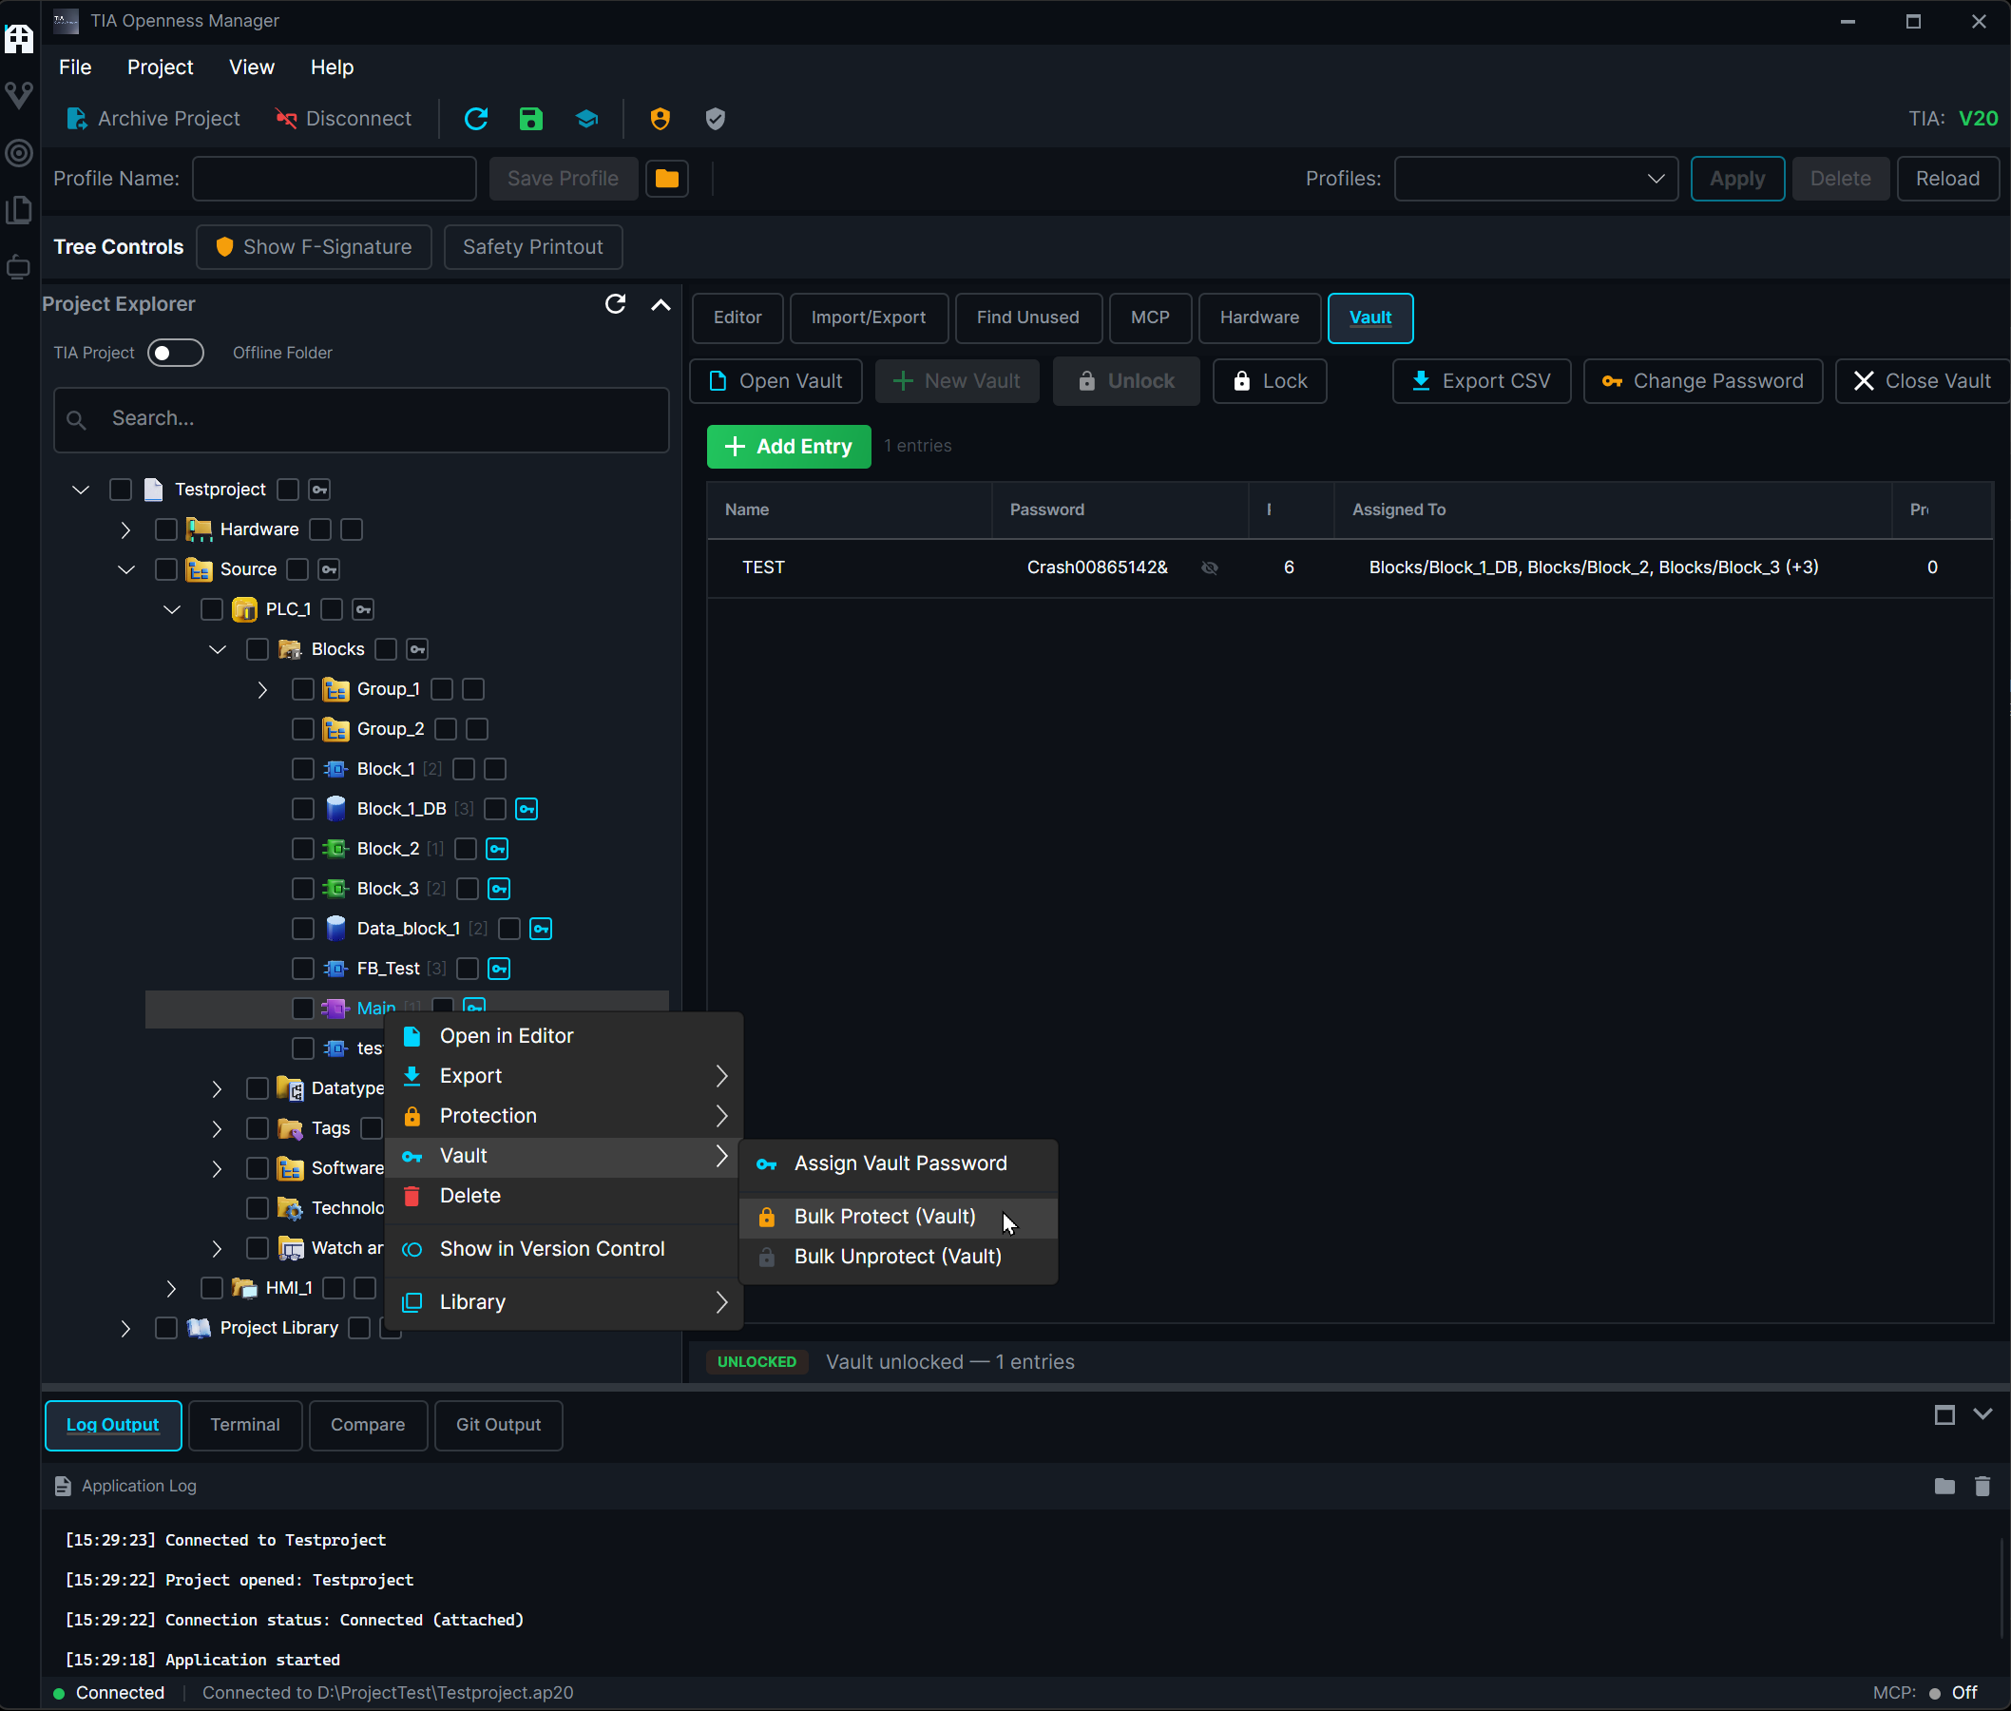
Task: Select Bulk Unprotect (Vault) menu entry
Action: (897, 1256)
